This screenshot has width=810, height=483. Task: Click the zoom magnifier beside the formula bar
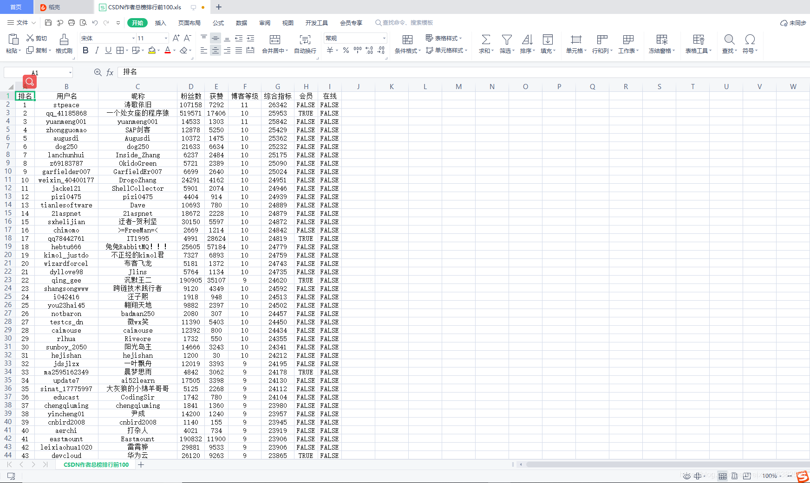[x=98, y=72]
